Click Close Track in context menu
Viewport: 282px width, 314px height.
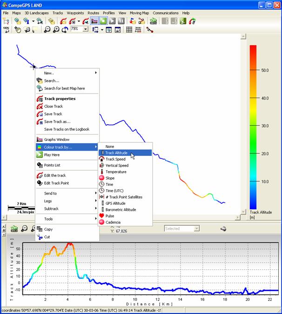coord(67,106)
